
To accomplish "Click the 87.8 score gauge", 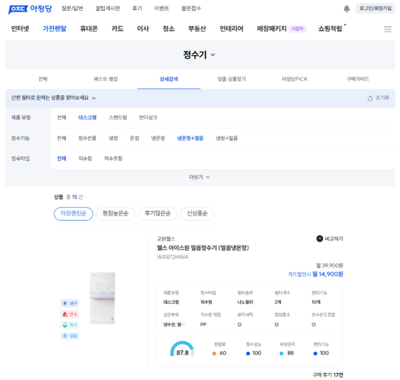I will pyautogui.click(x=182, y=350).
